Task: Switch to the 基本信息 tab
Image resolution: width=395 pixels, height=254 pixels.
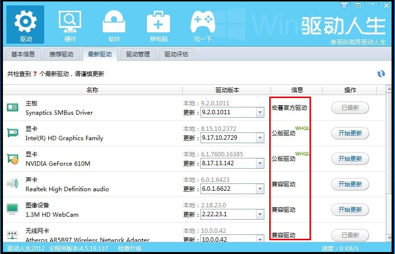Action: [x=23, y=54]
